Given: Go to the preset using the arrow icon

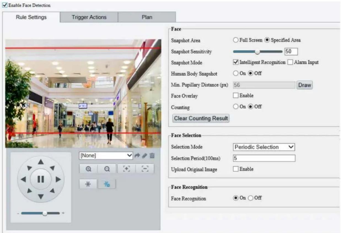Looking at the screenshot, I should point(138,156).
